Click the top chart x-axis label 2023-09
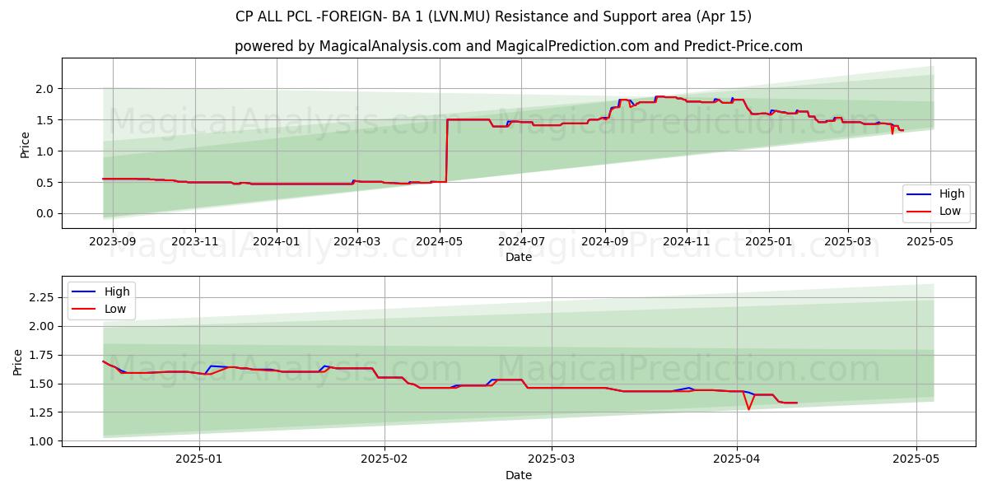Image resolution: width=988 pixels, height=494 pixels. point(113,242)
